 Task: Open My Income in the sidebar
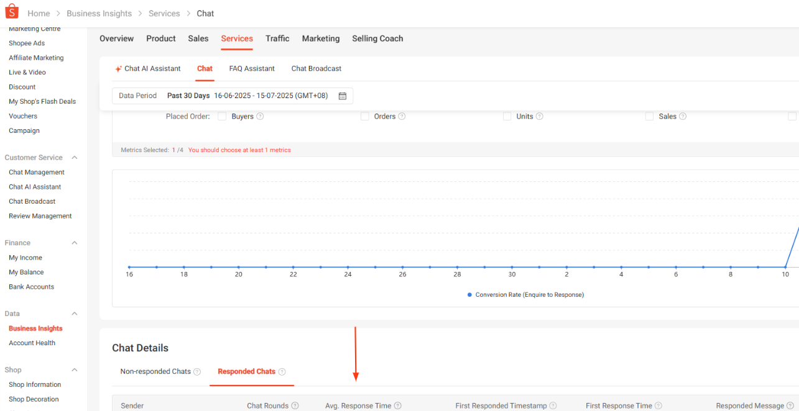(25, 258)
